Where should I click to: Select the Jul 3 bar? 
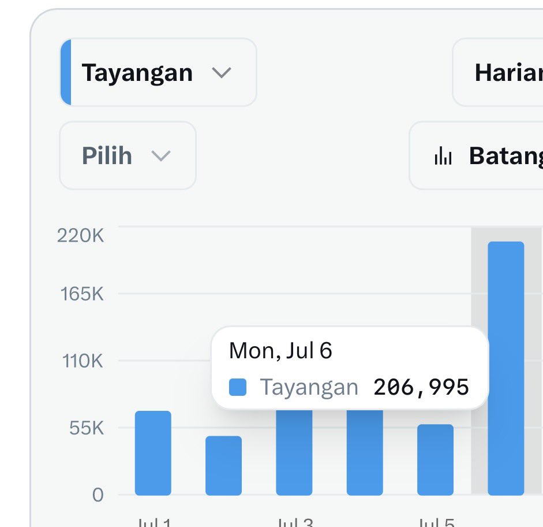(294, 452)
